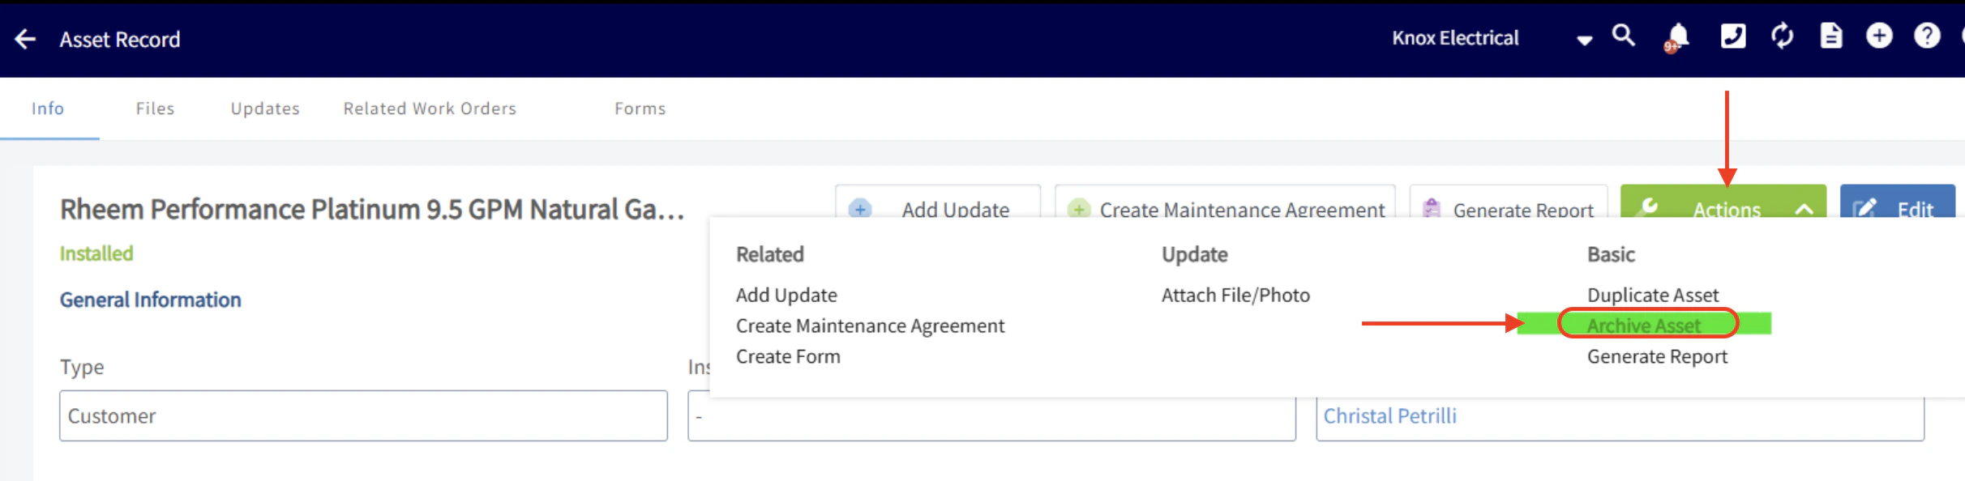Click the Type field containing Customer
This screenshot has width=1965, height=481.
click(x=363, y=416)
